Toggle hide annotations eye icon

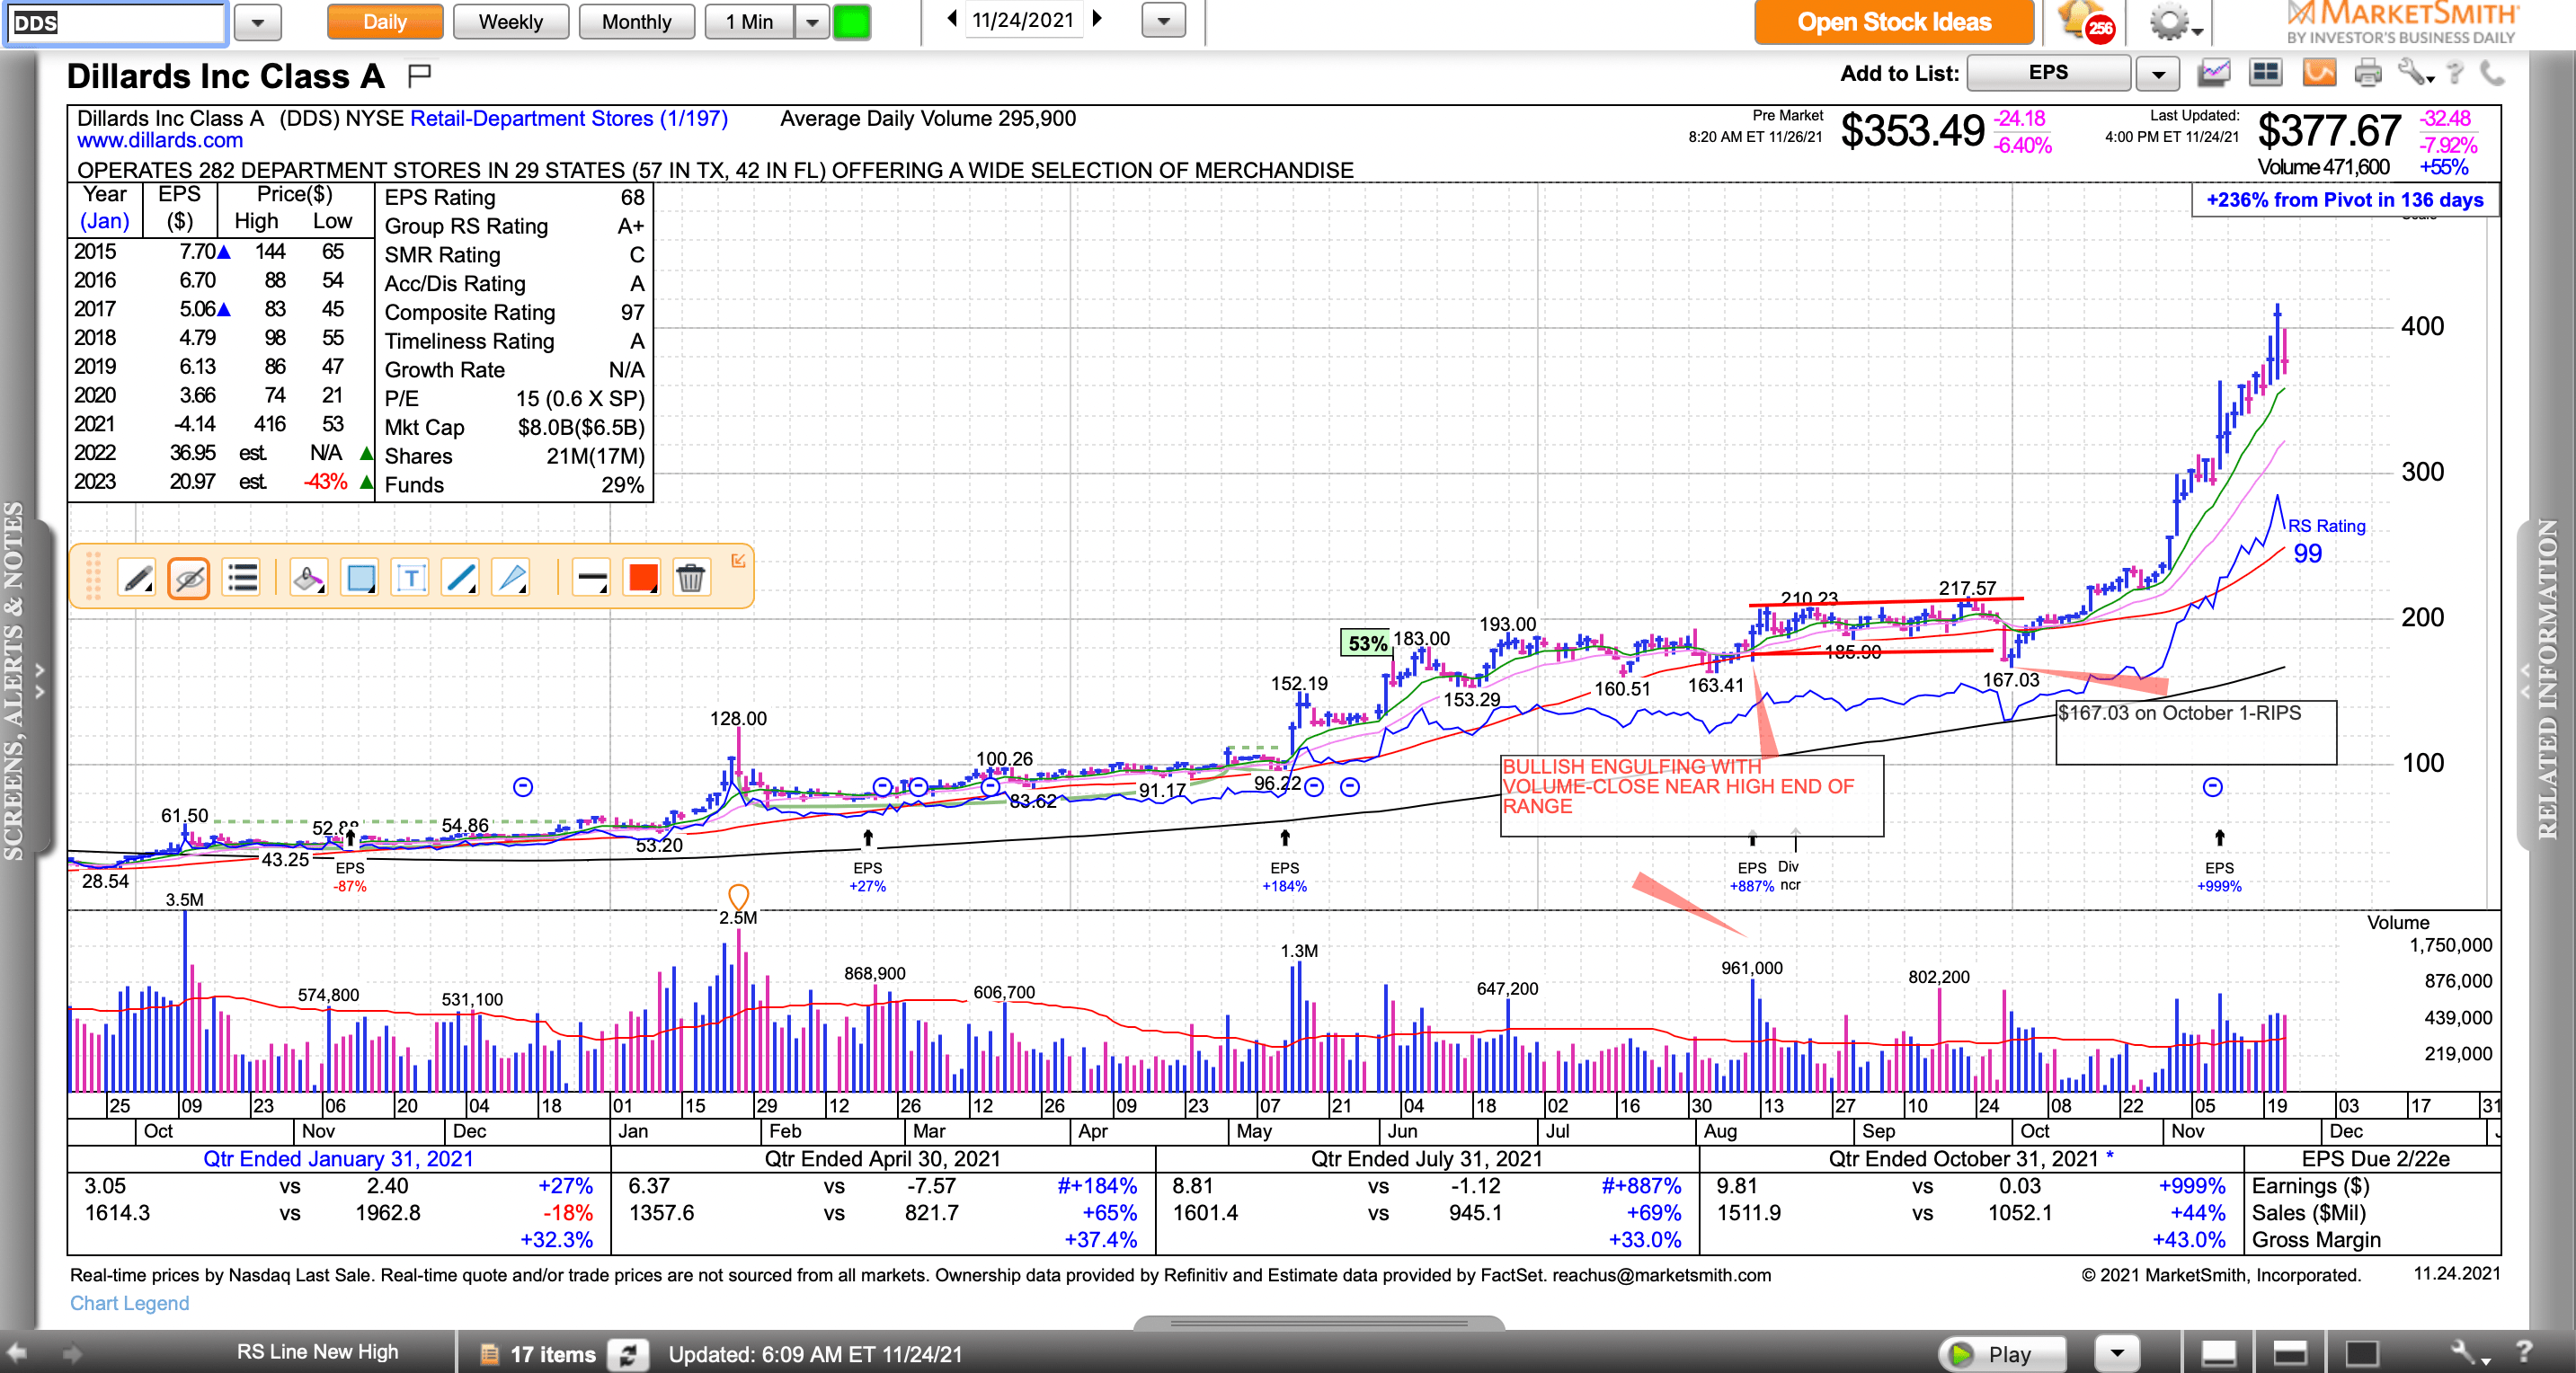click(189, 578)
